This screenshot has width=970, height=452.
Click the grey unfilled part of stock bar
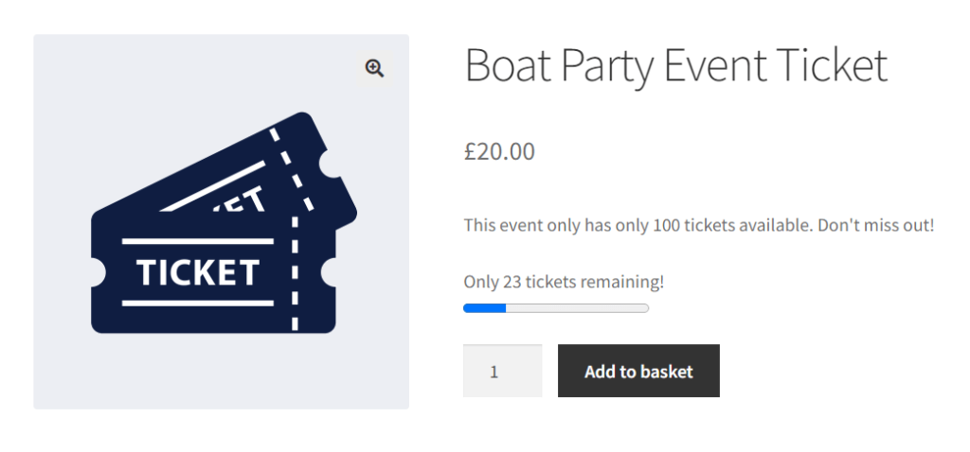[x=577, y=308]
